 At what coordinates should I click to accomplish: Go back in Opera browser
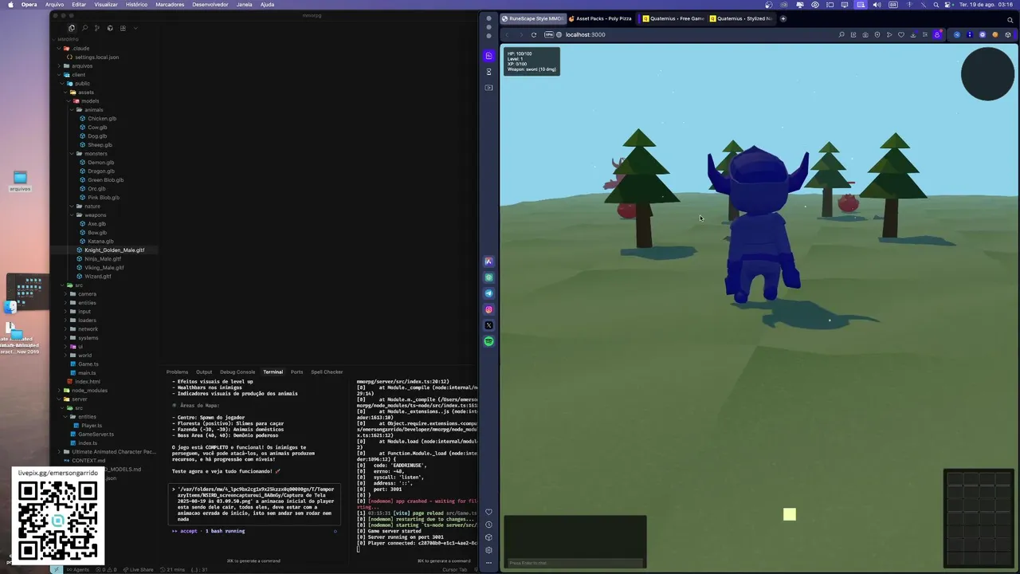pyautogui.click(x=508, y=34)
